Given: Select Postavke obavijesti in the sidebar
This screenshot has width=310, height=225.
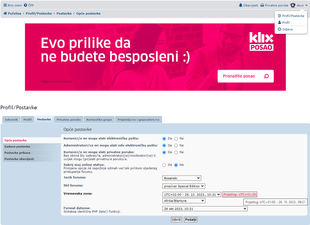Looking at the screenshot, I should point(32,159).
